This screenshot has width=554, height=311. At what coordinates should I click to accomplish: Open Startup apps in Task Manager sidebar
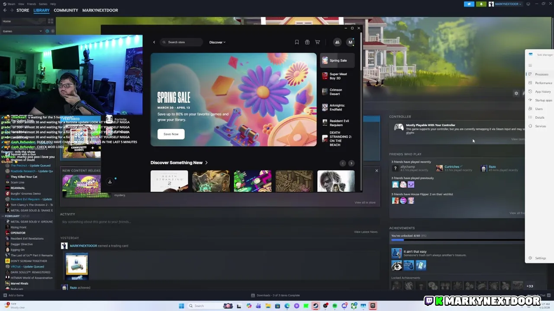(541, 100)
